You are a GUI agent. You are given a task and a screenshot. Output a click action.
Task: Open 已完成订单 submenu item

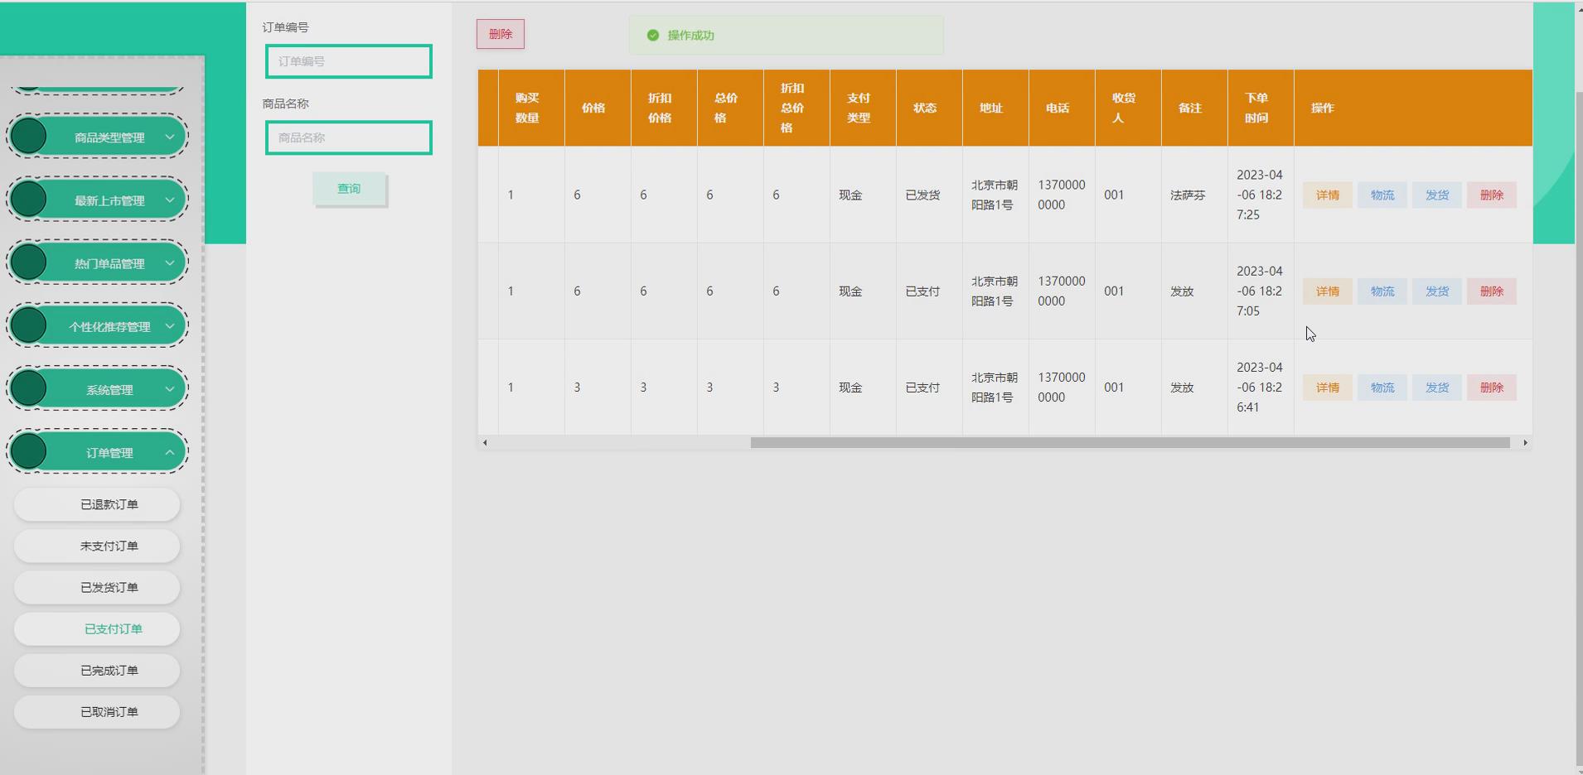[x=97, y=670]
